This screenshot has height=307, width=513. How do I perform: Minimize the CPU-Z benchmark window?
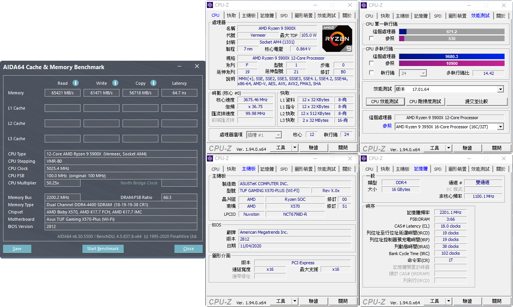tap(468, 5)
